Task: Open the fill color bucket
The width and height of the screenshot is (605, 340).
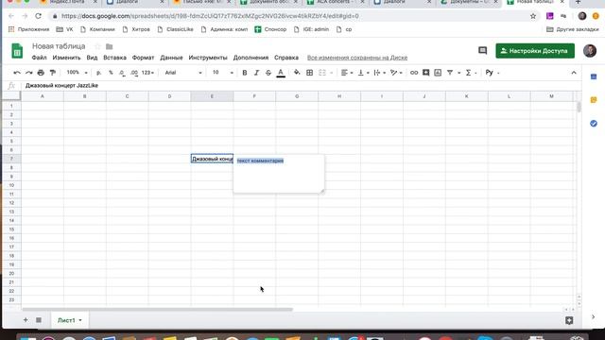Action: (297, 73)
